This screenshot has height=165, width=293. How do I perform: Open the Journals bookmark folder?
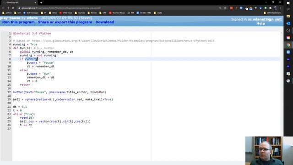pos(80,13)
